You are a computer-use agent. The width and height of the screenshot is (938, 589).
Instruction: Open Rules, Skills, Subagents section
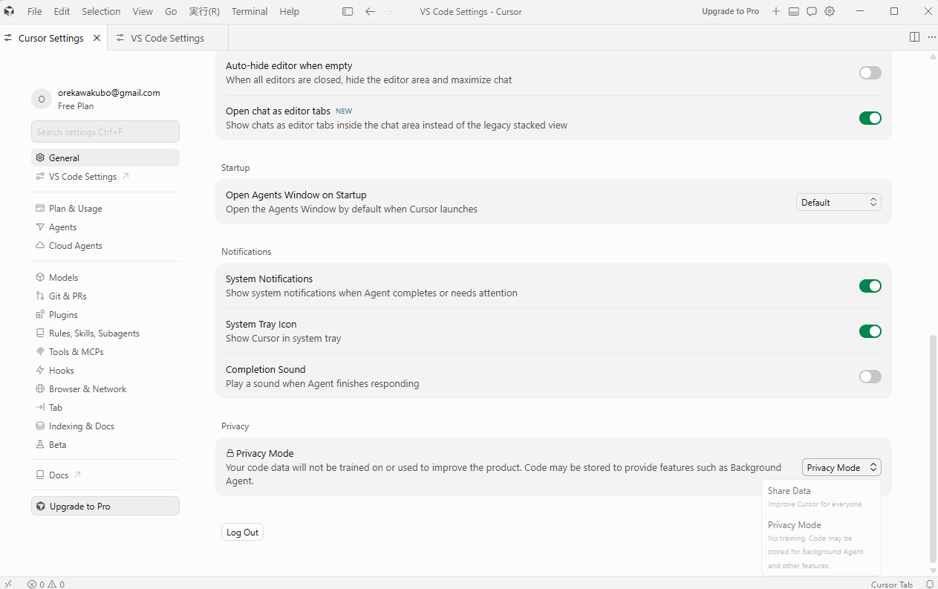click(x=105, y=333)
